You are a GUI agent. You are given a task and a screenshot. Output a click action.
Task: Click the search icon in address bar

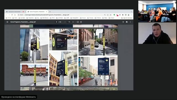point(105,15)
